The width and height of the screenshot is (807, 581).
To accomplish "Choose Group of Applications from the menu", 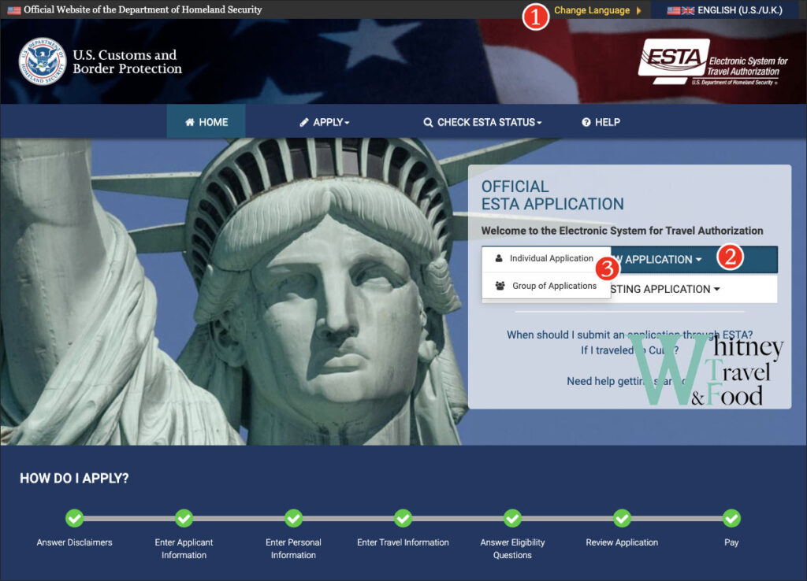I will [546, 286].
